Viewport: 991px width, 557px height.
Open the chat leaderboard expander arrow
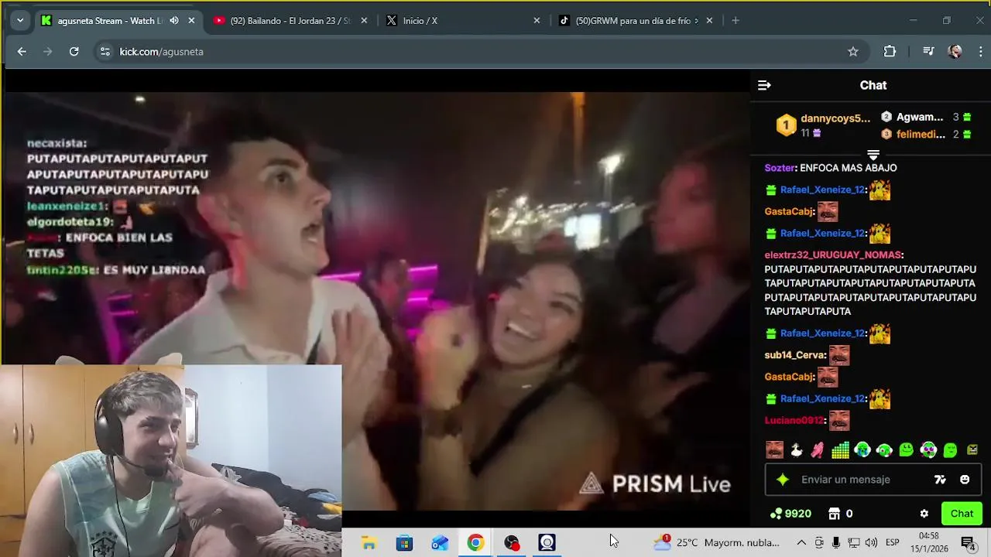[873, 155]
